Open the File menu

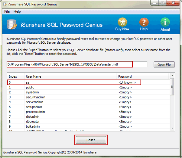point(7,11)
